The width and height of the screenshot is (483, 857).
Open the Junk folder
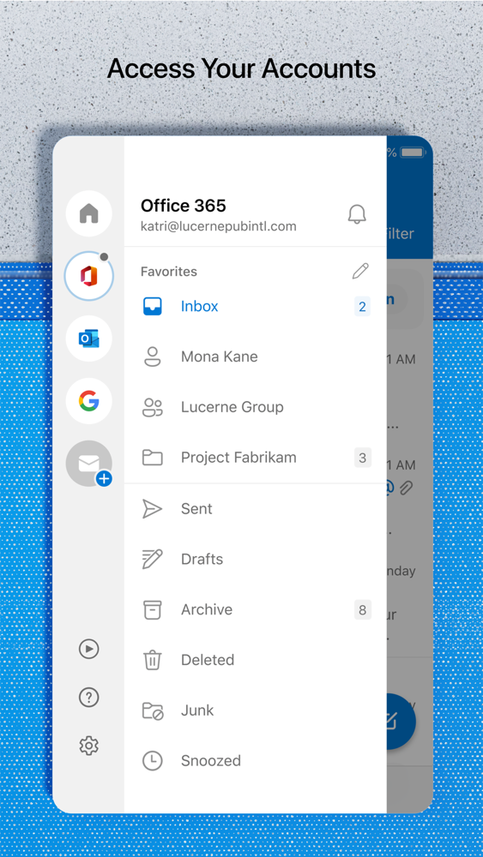click(x=256, y=710)
